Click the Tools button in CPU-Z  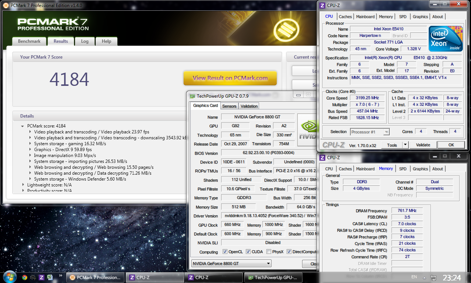(x=392, y=145)
